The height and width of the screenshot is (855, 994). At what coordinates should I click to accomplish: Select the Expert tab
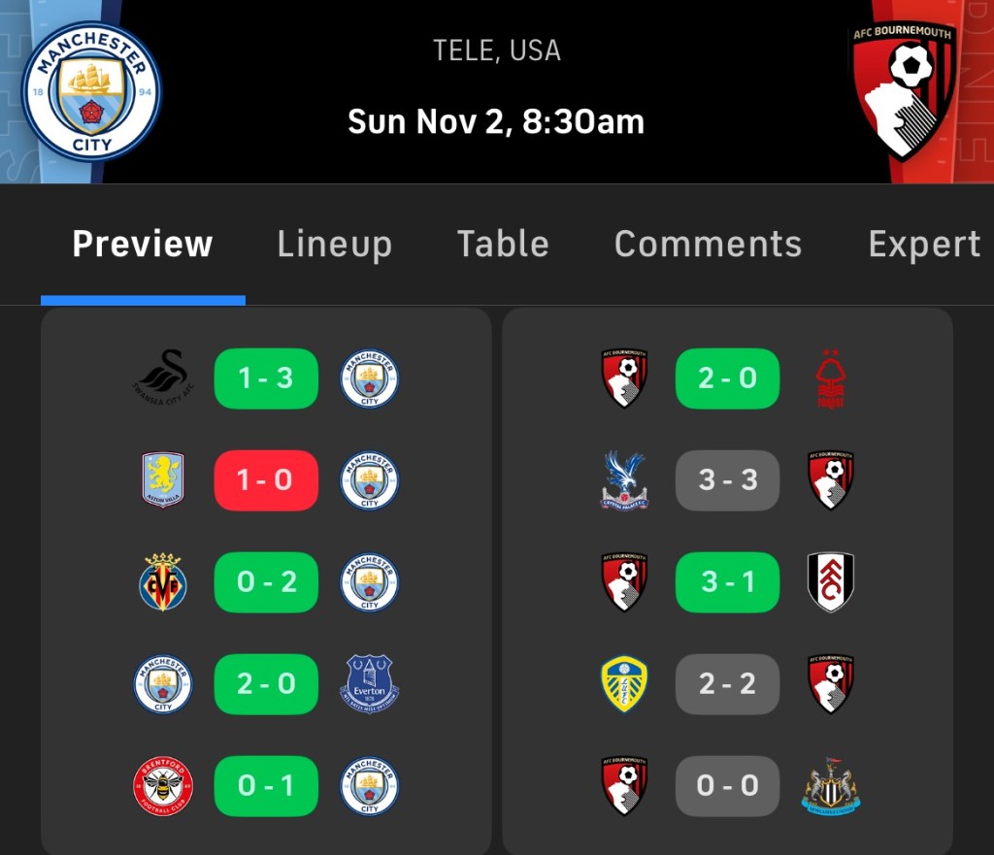point(924,244)
